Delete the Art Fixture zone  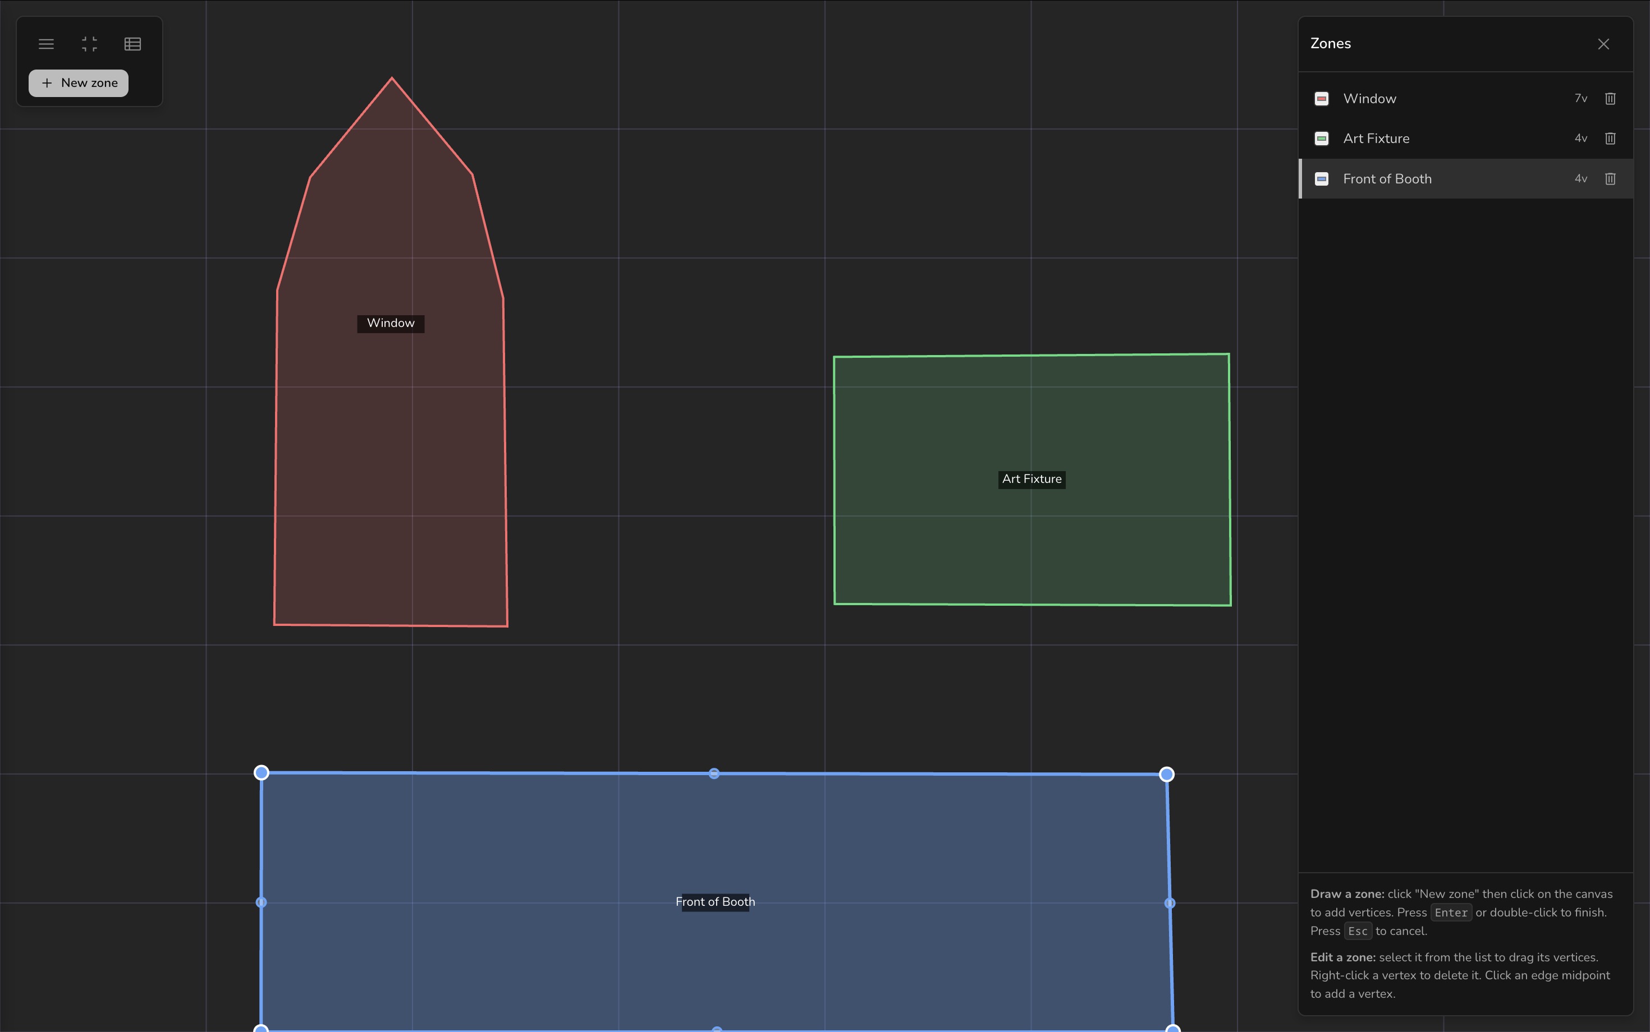[1610, 139]
